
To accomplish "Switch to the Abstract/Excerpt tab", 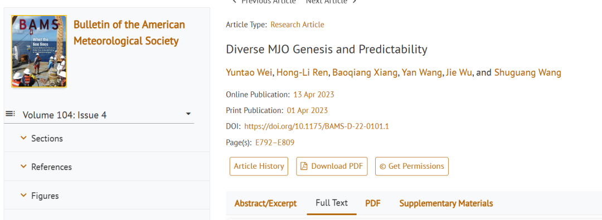I will [x=266, y=203].
